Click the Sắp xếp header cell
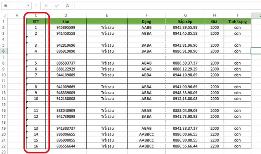The height and width of the screenshot is (154, 261). coord(185,22)
